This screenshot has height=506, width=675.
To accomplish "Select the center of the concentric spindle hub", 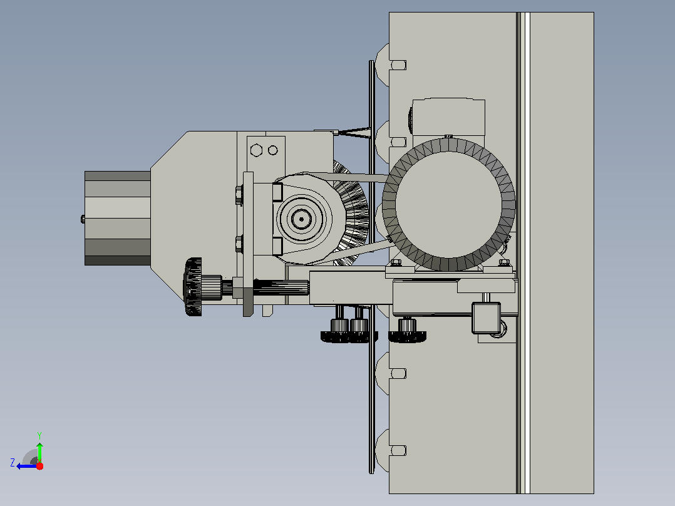I will pyautogui.click(x=301, y=219).
